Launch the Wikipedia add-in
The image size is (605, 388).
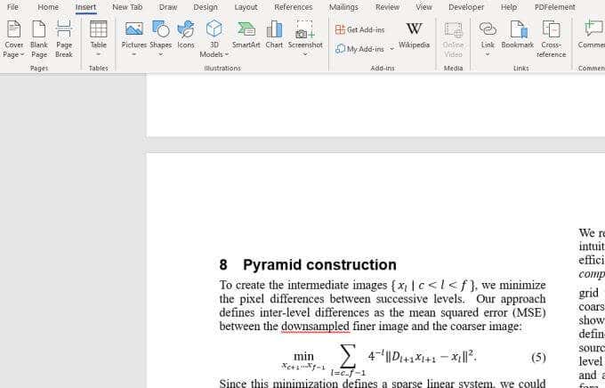tap(414, 36)
